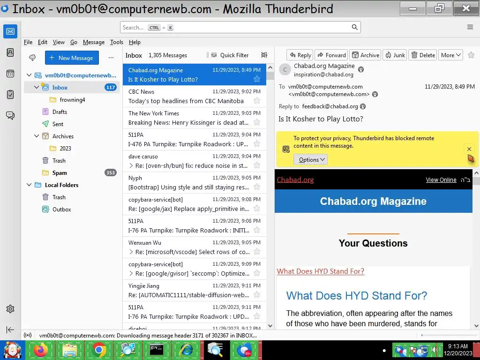
Task: Open the Tasks space icon
Action: (10, 94)
